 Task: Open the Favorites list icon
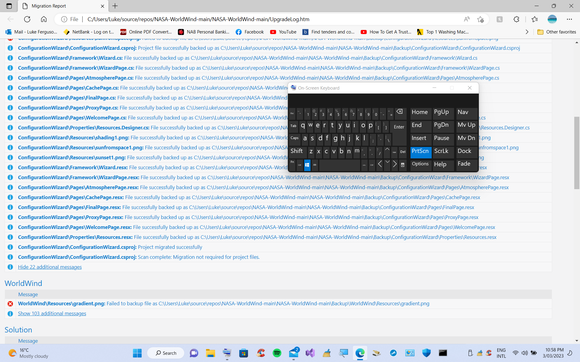(x=535, y=19)
